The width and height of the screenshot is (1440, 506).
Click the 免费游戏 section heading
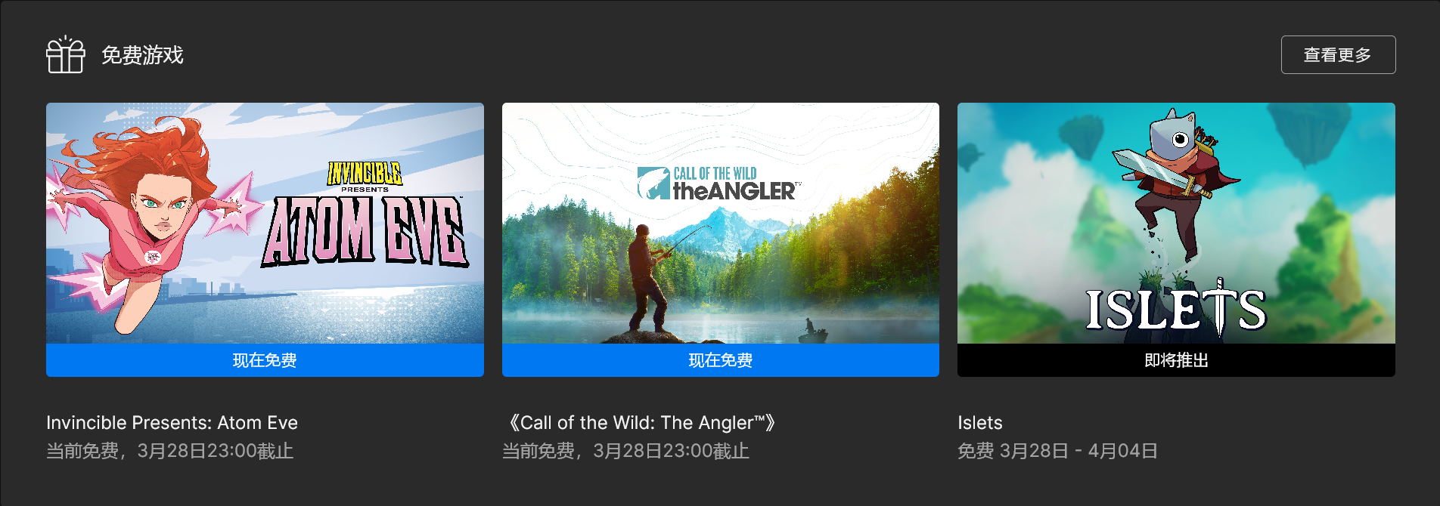pyautogui.click(x=142, y=55)
